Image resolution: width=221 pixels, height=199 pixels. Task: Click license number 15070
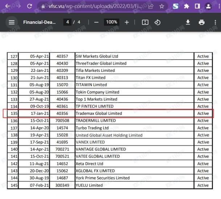coord(62,85)
